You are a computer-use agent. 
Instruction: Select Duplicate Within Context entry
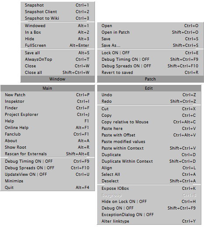pos(149,161)
